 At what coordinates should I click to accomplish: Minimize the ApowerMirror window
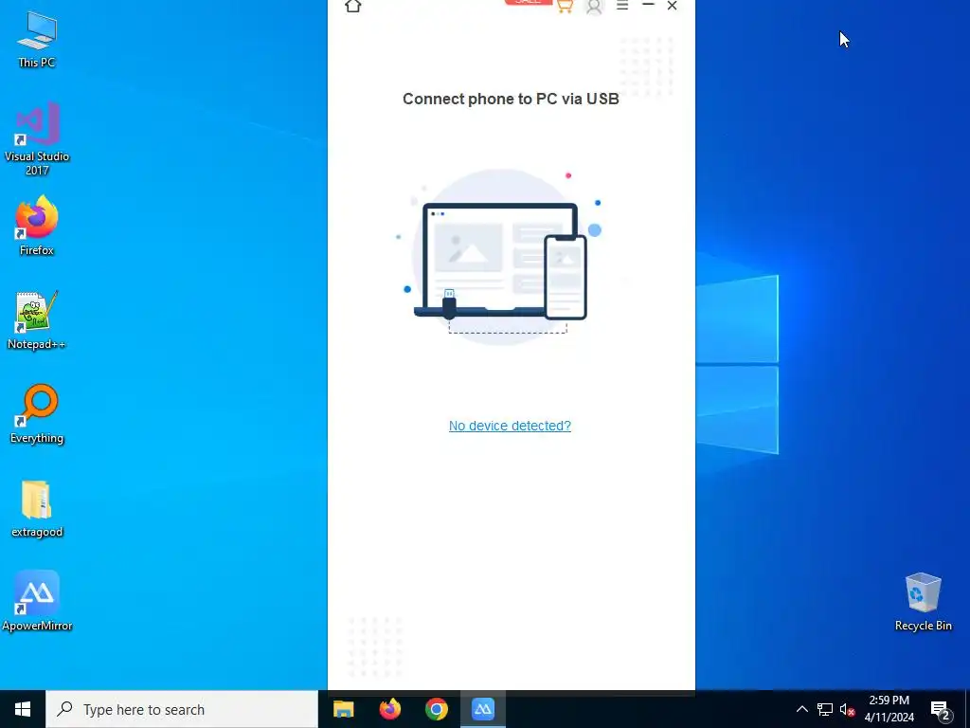[x=648, y=5]
